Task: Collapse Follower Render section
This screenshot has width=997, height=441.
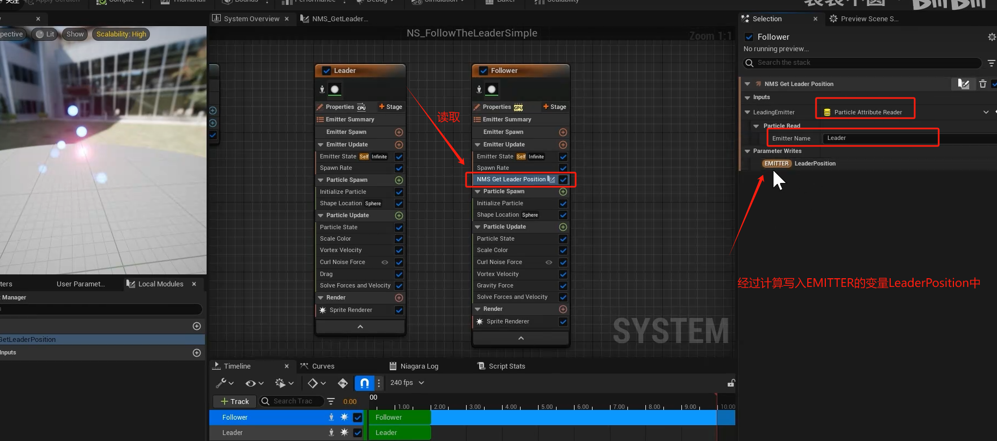Action: coord(478,309)
